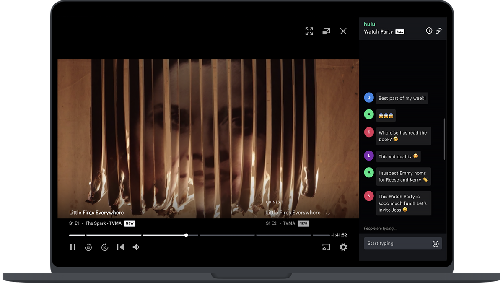Open the playback settings gear
503x283 pixels.
343,247
